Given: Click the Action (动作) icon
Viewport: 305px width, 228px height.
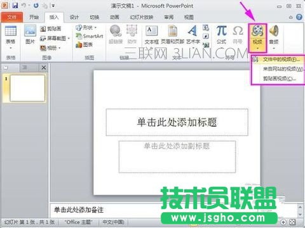Looking at the screenshot, I should [132, 30].
